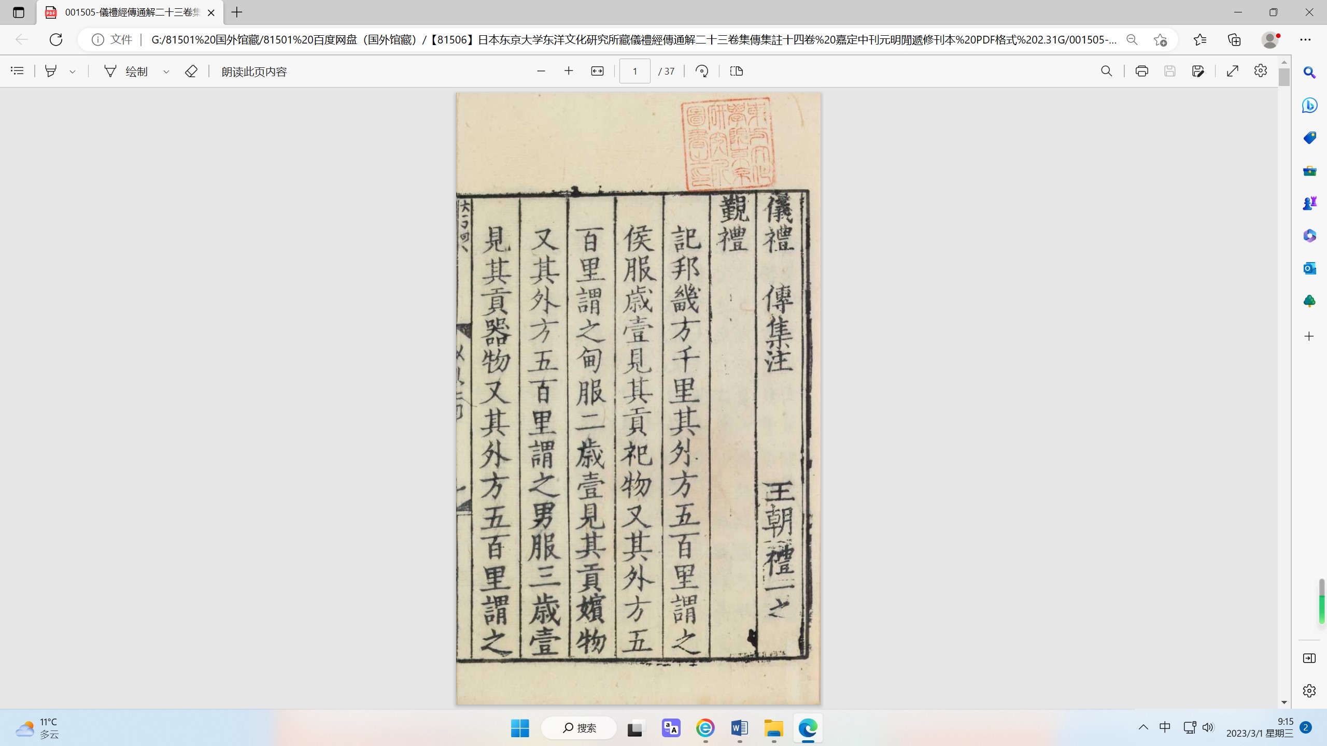Image resolution: width=1327 pixels, height=746 pixels.
Task: Open Microsoft 365 in sidebar
Action: (x=1309, y=236)
